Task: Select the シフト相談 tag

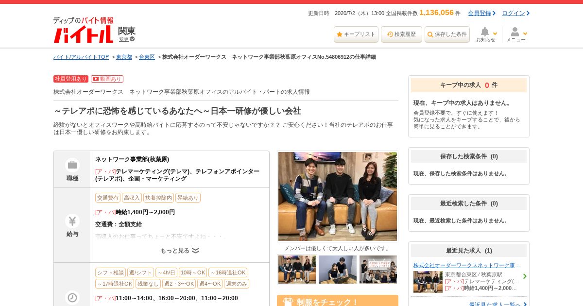Action: click(x=110, y=272)
